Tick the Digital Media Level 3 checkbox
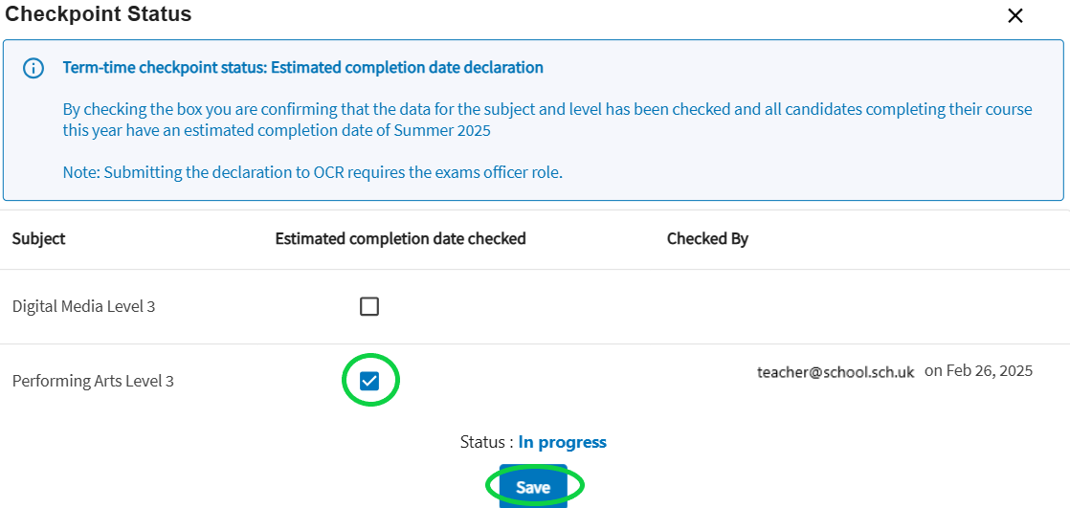Image resolution: width=1070 pixels, height=508 pixels. pyautogui.click(x=369, y=306)
